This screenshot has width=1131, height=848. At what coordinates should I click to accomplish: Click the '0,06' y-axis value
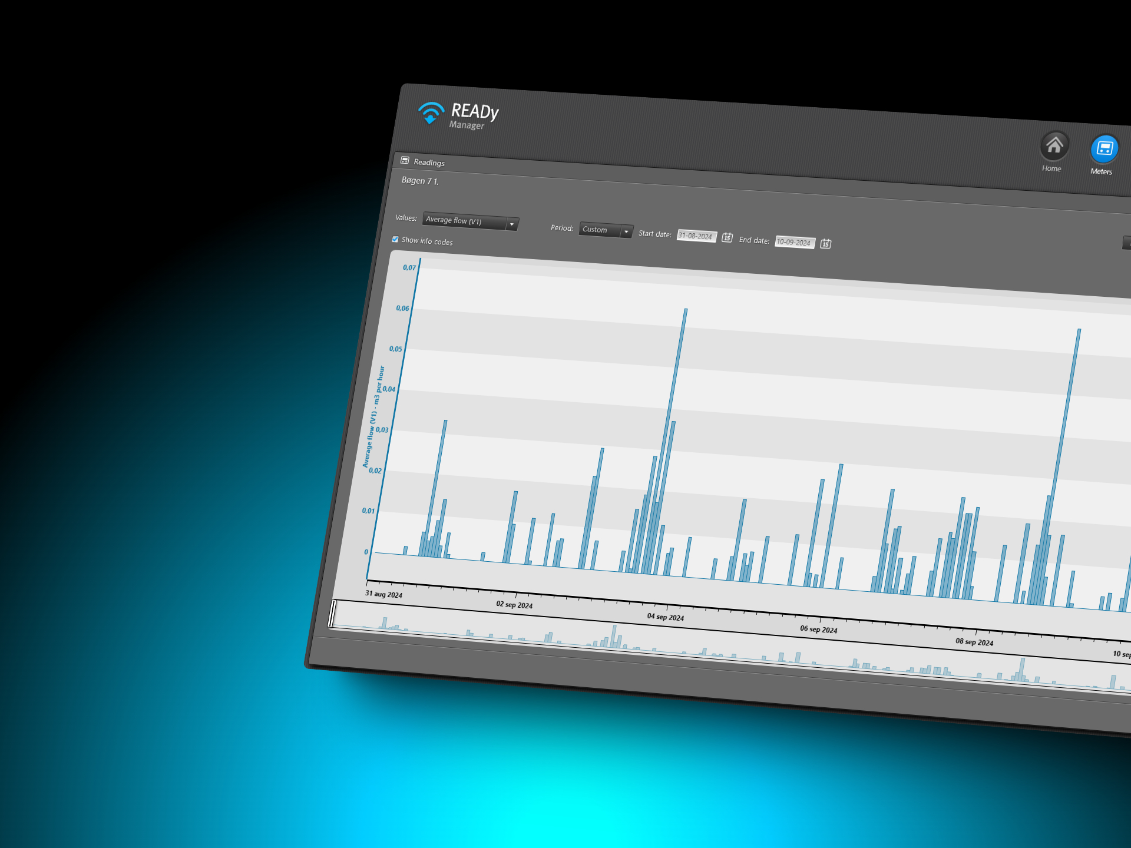tap(402, 308)
